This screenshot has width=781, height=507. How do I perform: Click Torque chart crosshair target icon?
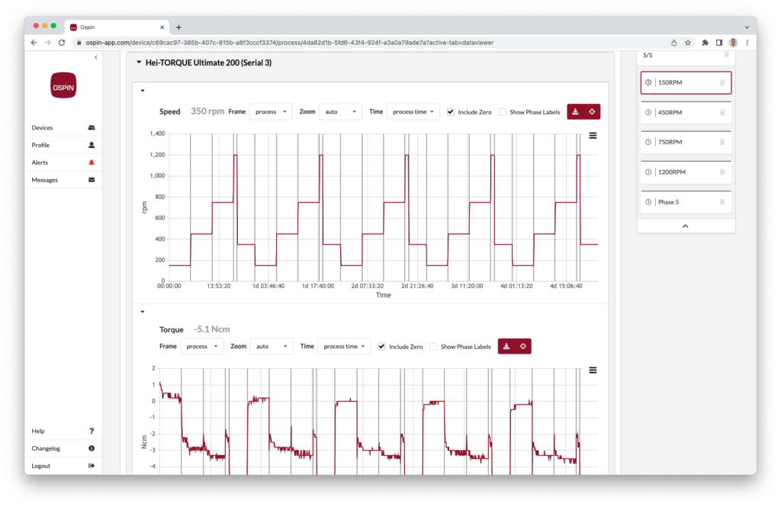(523, 346)
